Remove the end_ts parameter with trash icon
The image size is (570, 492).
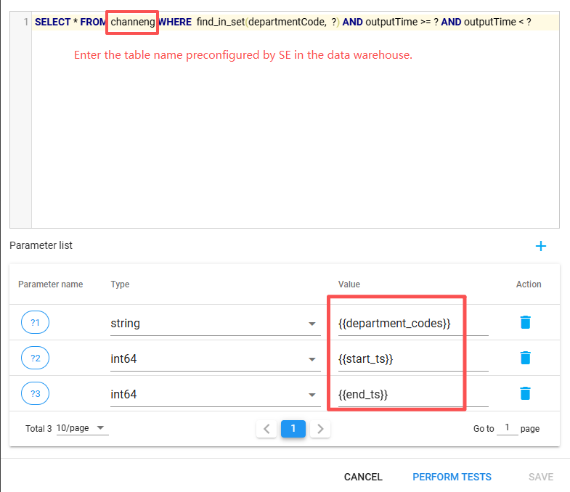(x=526, y=394)
